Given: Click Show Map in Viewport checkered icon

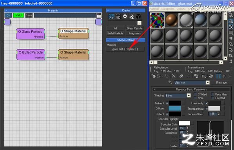Looking at the screenshot, I should pyautogui.click(x=210, y=76).
